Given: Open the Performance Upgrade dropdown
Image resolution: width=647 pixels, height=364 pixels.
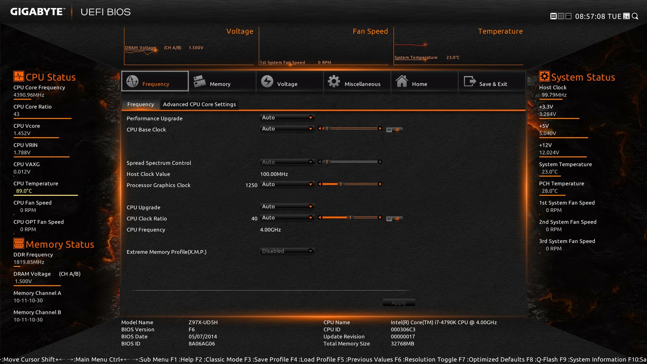Looking at the screenshot, I should [x=287, y=117].
